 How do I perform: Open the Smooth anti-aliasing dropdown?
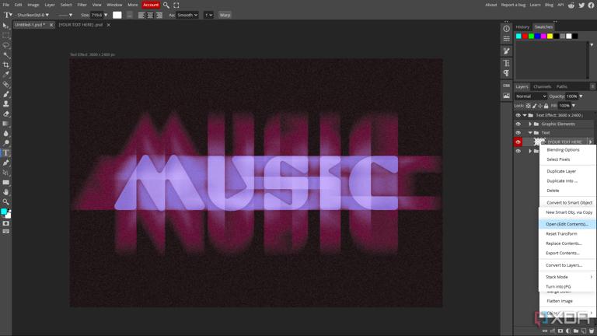tap(187, 15)
